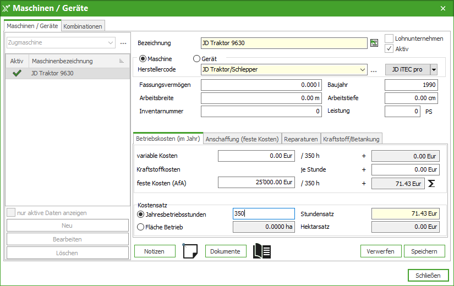Viewport: 454px width, 286px height.
Task: Select the Fläche Betrieb radio option
Action: click(x=141, y=227)
